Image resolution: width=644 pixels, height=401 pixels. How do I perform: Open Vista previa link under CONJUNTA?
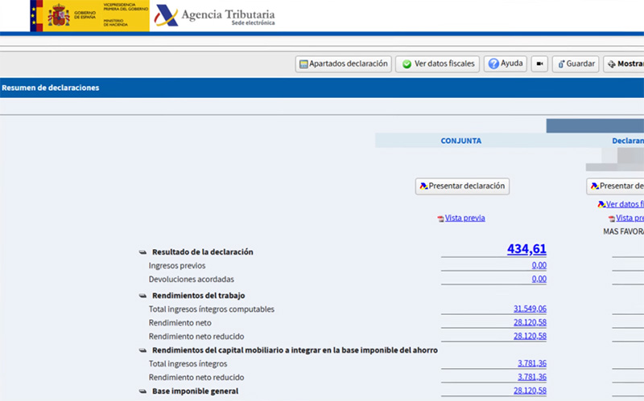click(465, 218)
